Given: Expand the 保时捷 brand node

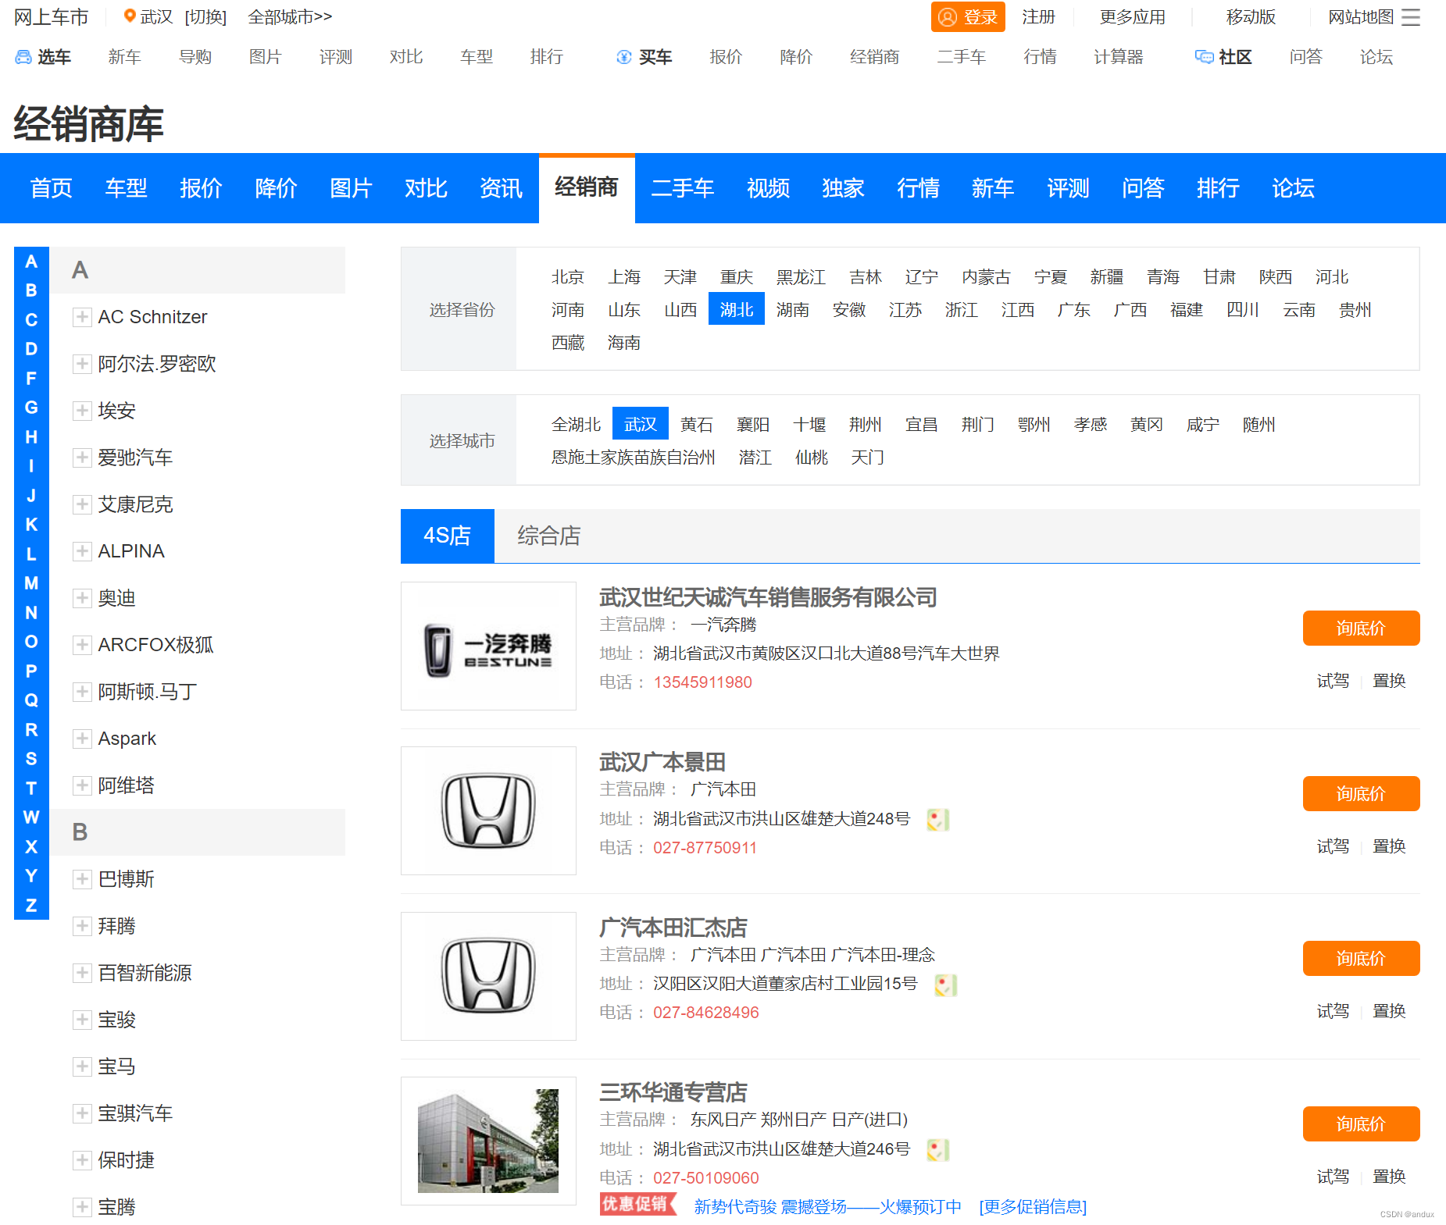Looking at the screenshot, I should (x=82, y=1160).
